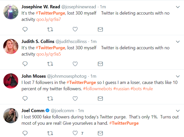Reply to Judith S. Collins's tweet
The height and width of the screenshot is (137, 184).
[x=25, y=64]
